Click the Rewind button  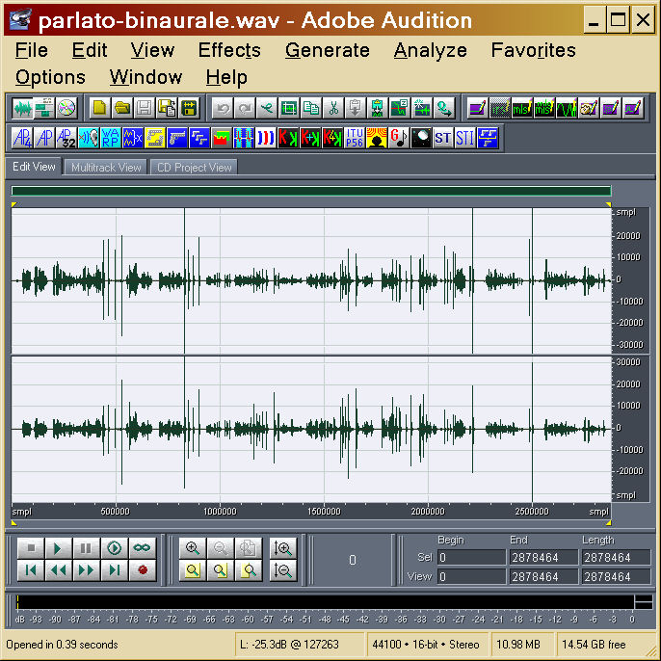[x=58, y=570]
